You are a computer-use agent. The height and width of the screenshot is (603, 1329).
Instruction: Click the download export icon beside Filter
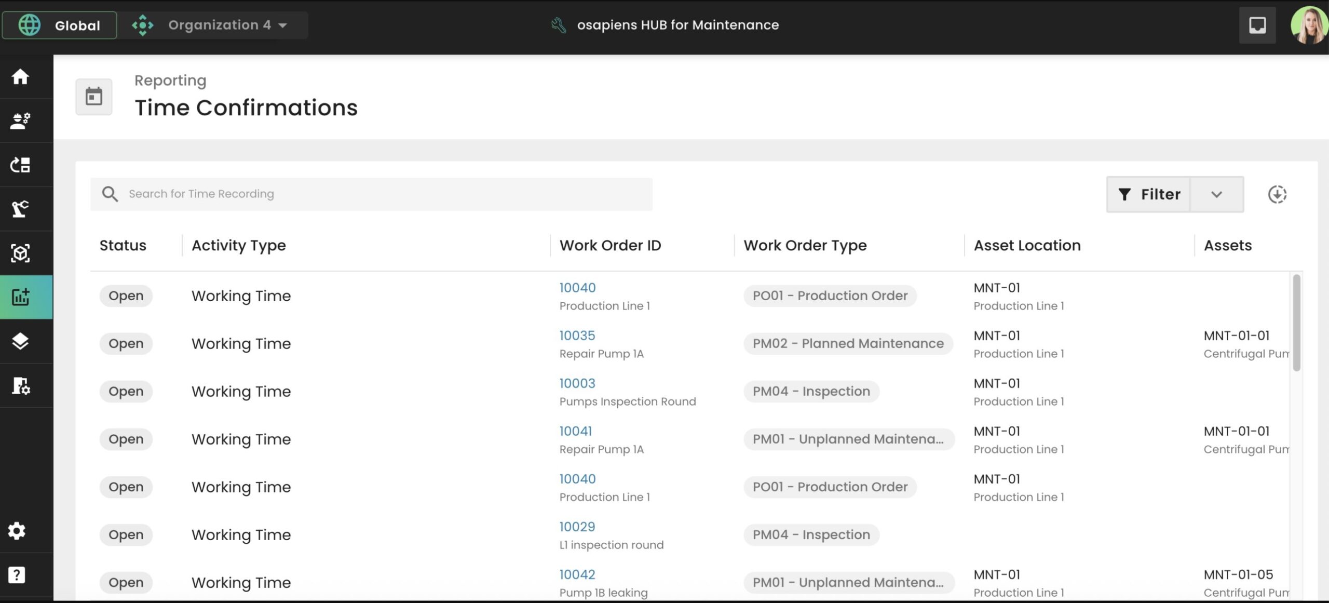(1278, 194)
